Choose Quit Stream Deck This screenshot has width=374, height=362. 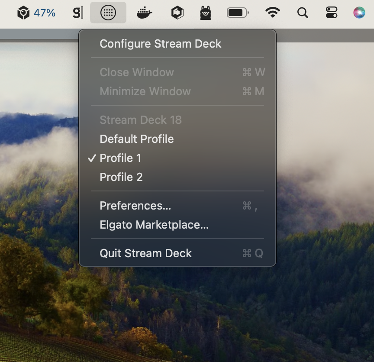177,253
